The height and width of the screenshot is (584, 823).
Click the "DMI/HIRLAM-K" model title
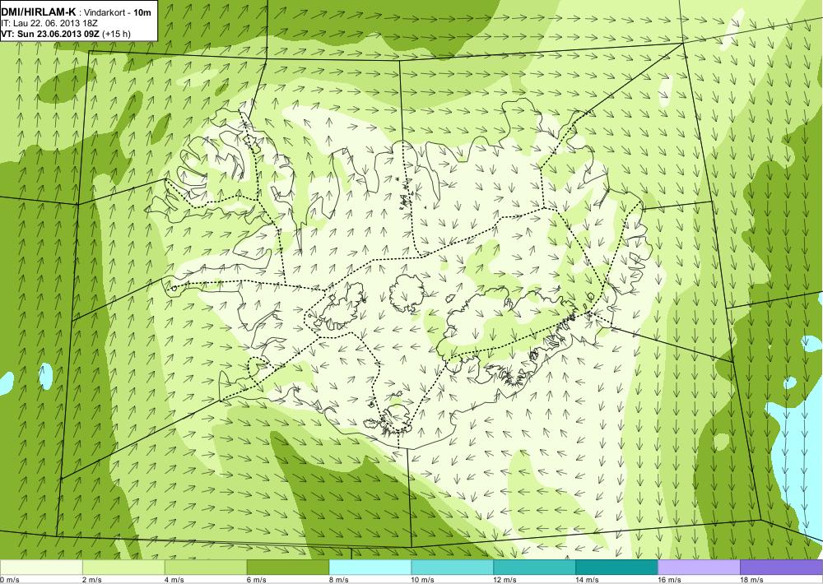point(39,12)
